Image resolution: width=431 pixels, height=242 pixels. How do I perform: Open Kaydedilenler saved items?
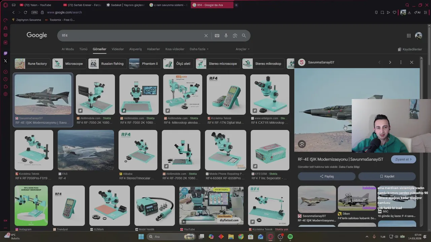pos(410,49)
